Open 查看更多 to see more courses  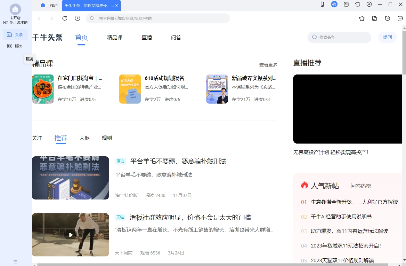click(268, 65)
